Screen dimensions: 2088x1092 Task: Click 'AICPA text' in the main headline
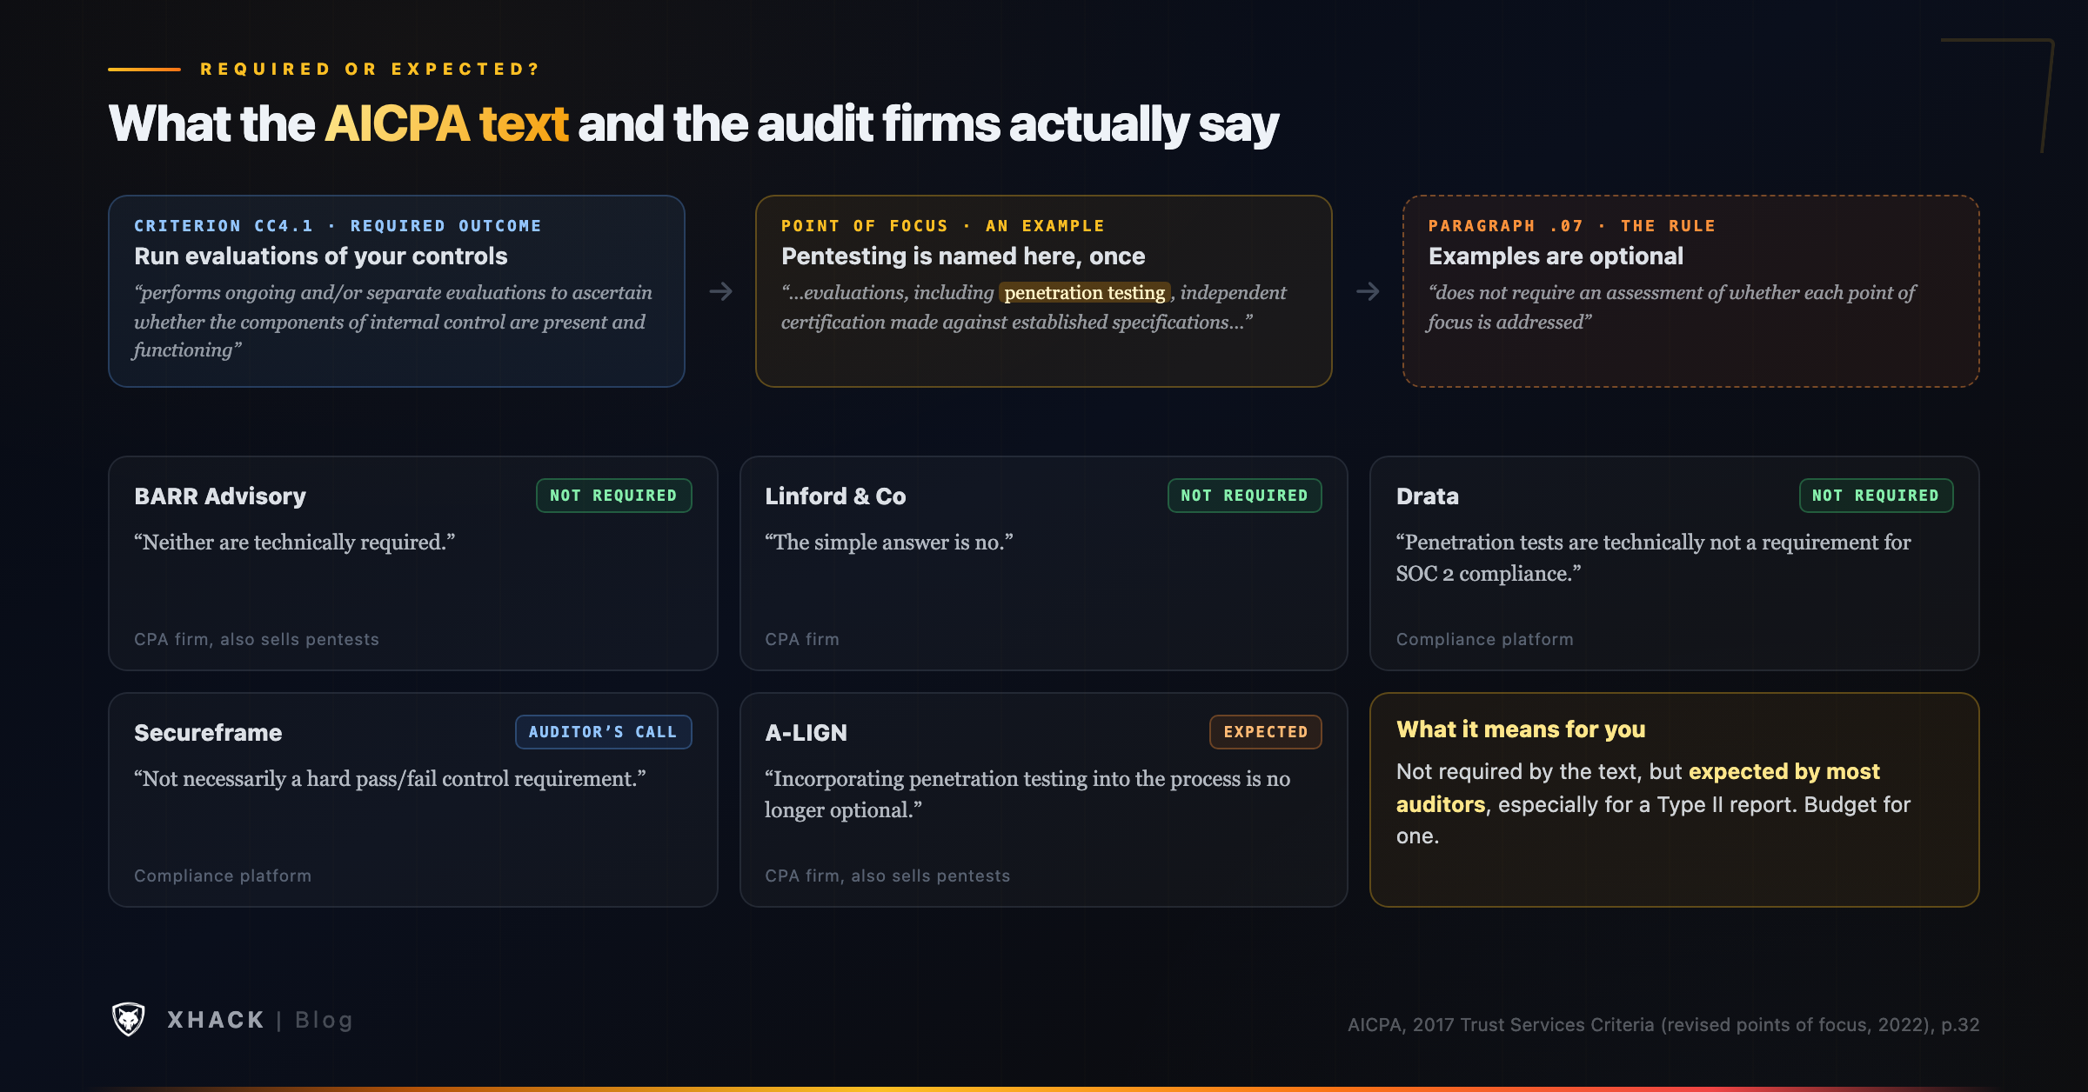[446, 123]
